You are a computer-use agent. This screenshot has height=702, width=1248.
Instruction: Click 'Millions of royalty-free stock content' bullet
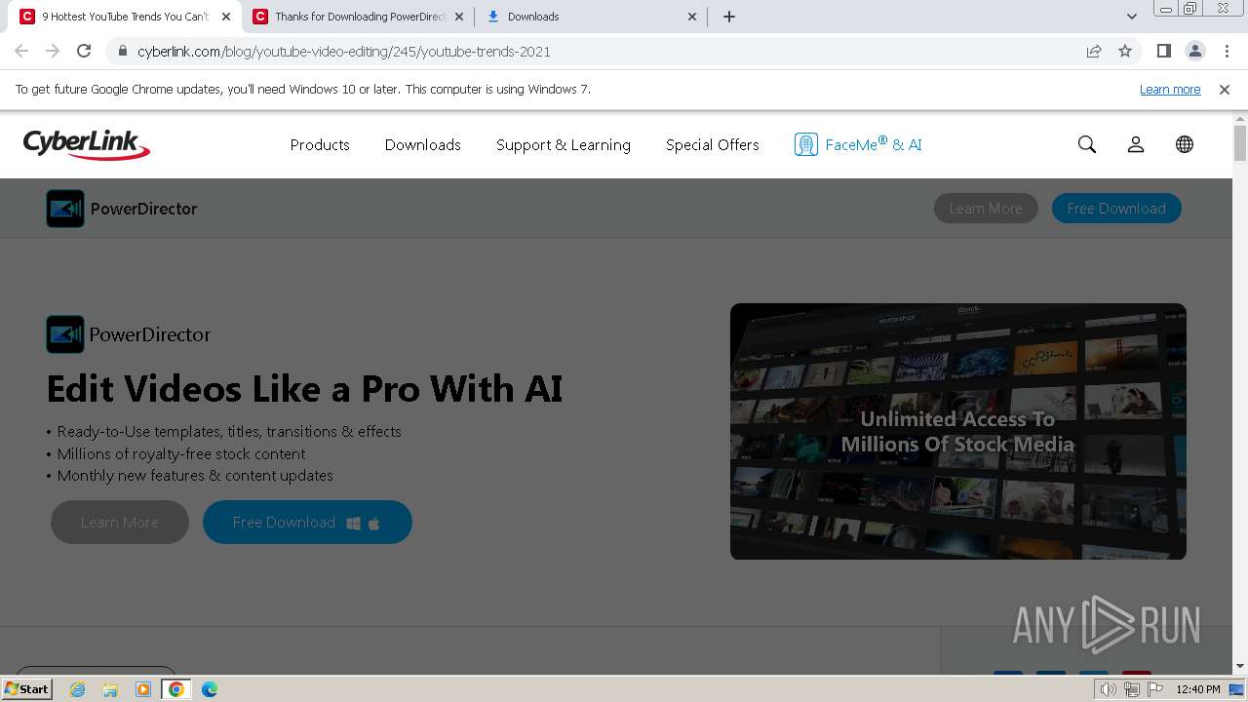(x=180, y=453)
